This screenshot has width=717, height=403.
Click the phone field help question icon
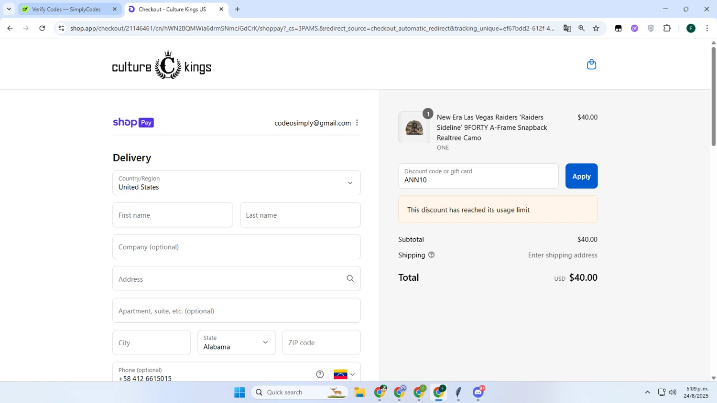coord(320,374)
